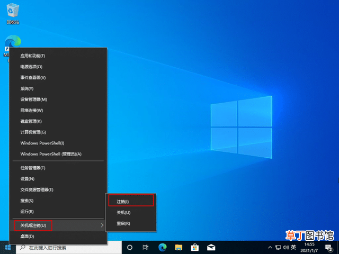The width and height of the screenshot is (339, 254).
Task: Open 磁盘管理(K) from the menu
Action: coord(58,121)
